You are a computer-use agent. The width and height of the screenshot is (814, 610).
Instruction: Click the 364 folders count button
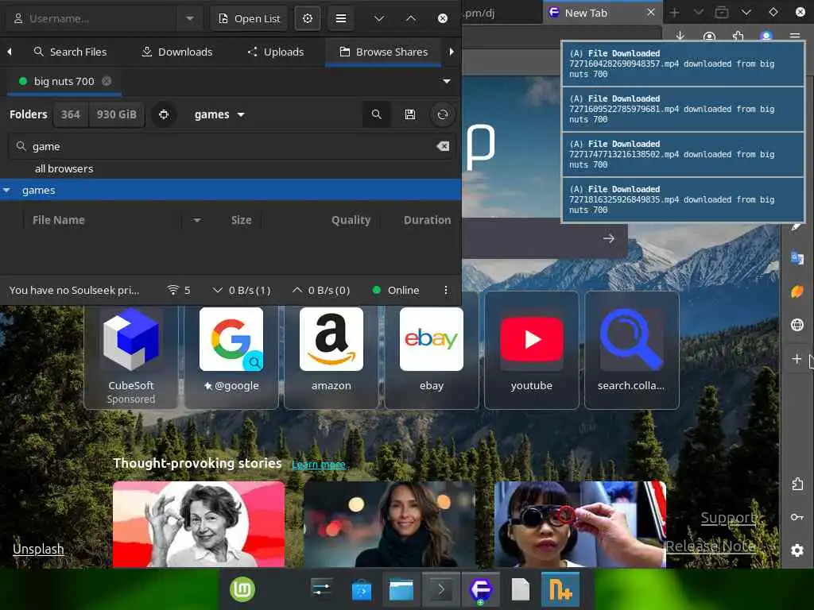[71, 114]
